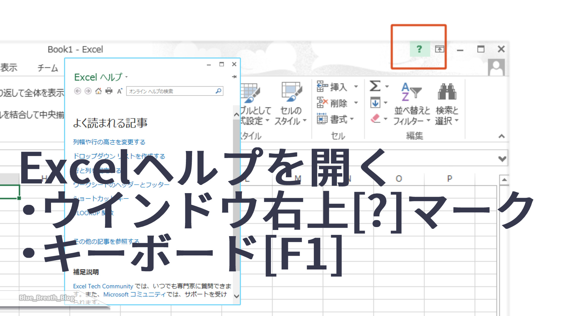Collapse the ribbon with the caret
The image size is (563, 316).
coord(502,136)
